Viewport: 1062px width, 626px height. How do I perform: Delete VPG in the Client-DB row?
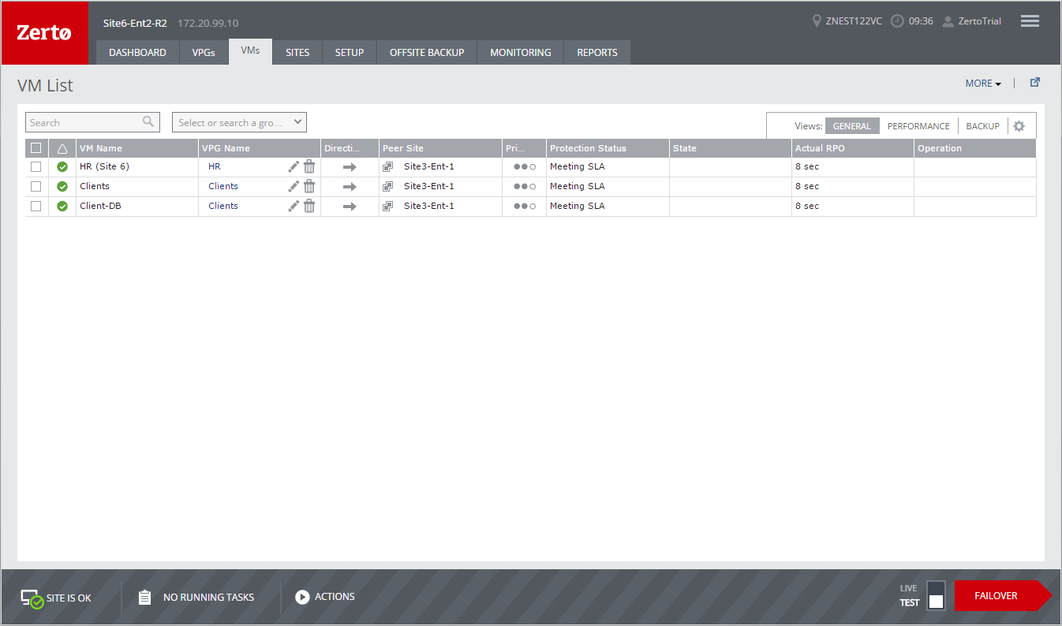(309, 206)
